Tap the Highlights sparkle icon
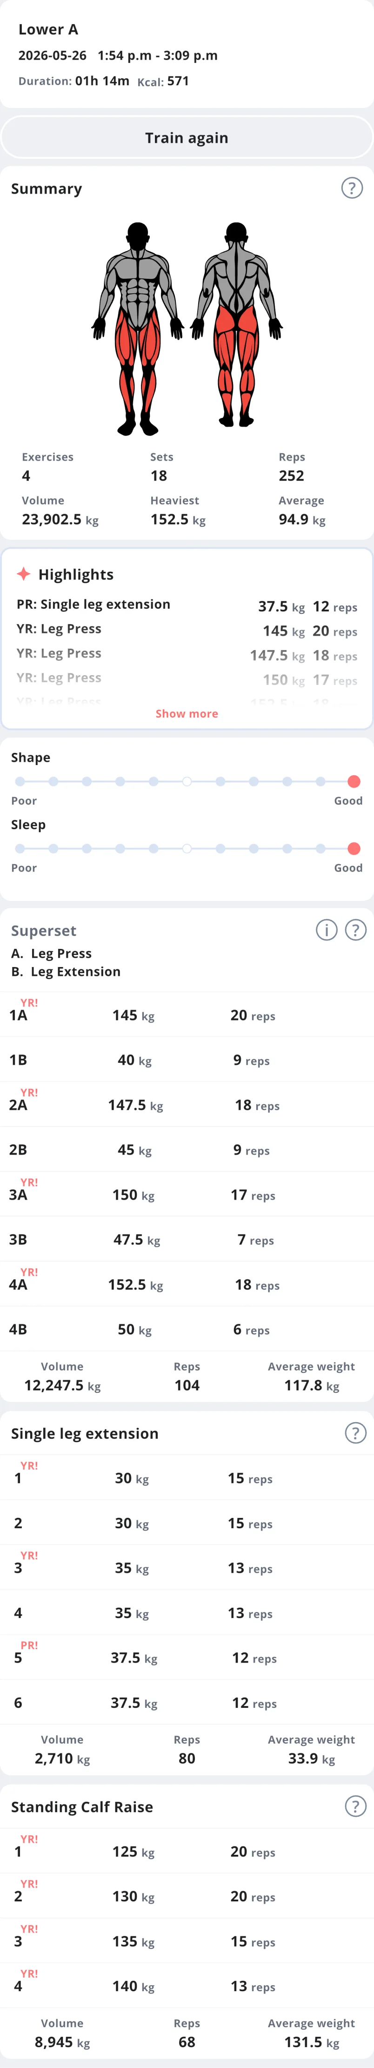Image resolution: width=374 pixels, height=2068 pixels. [x=24, y=574]
